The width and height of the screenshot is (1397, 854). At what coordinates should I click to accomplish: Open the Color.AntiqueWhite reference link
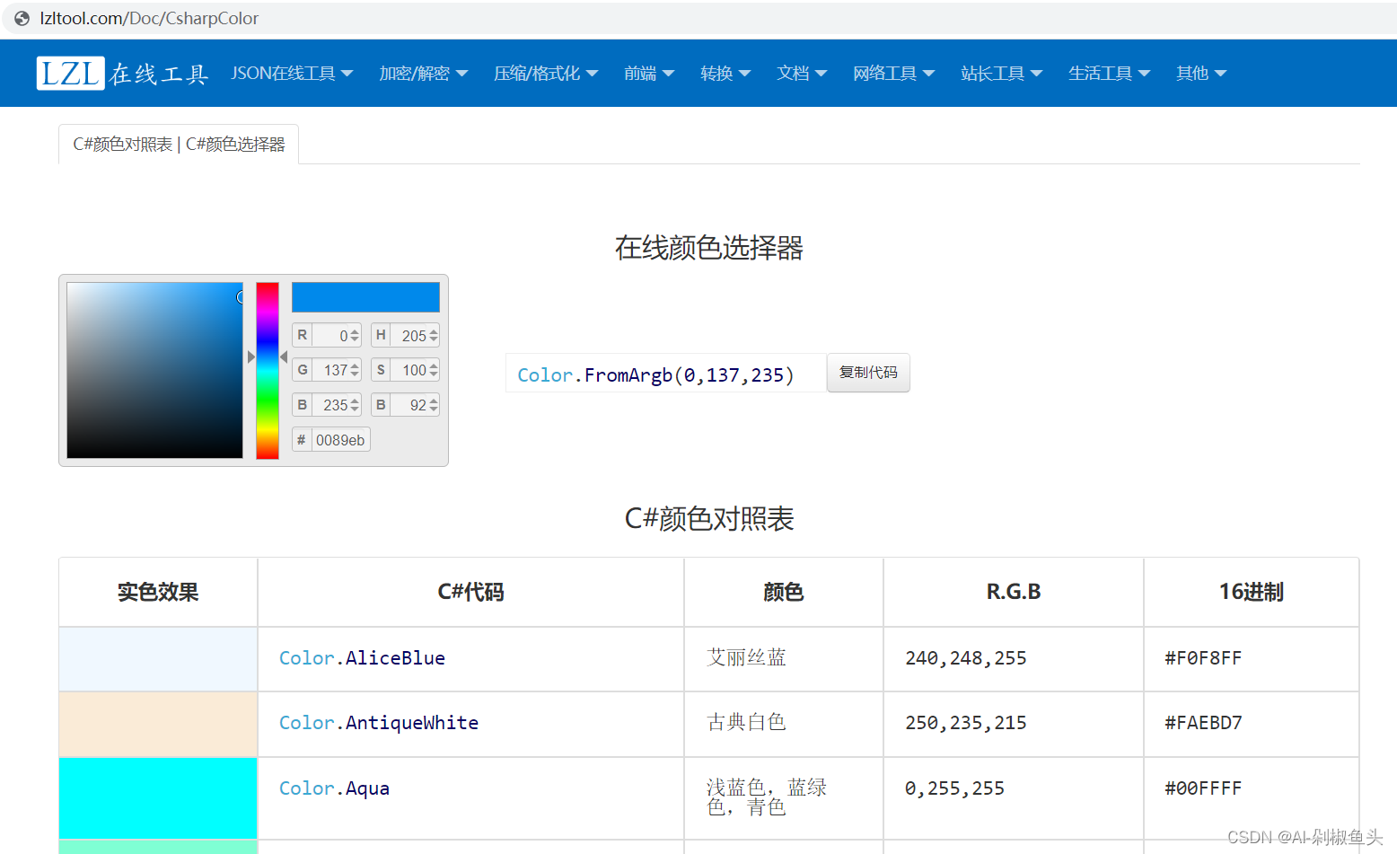(x=378, y=723)
